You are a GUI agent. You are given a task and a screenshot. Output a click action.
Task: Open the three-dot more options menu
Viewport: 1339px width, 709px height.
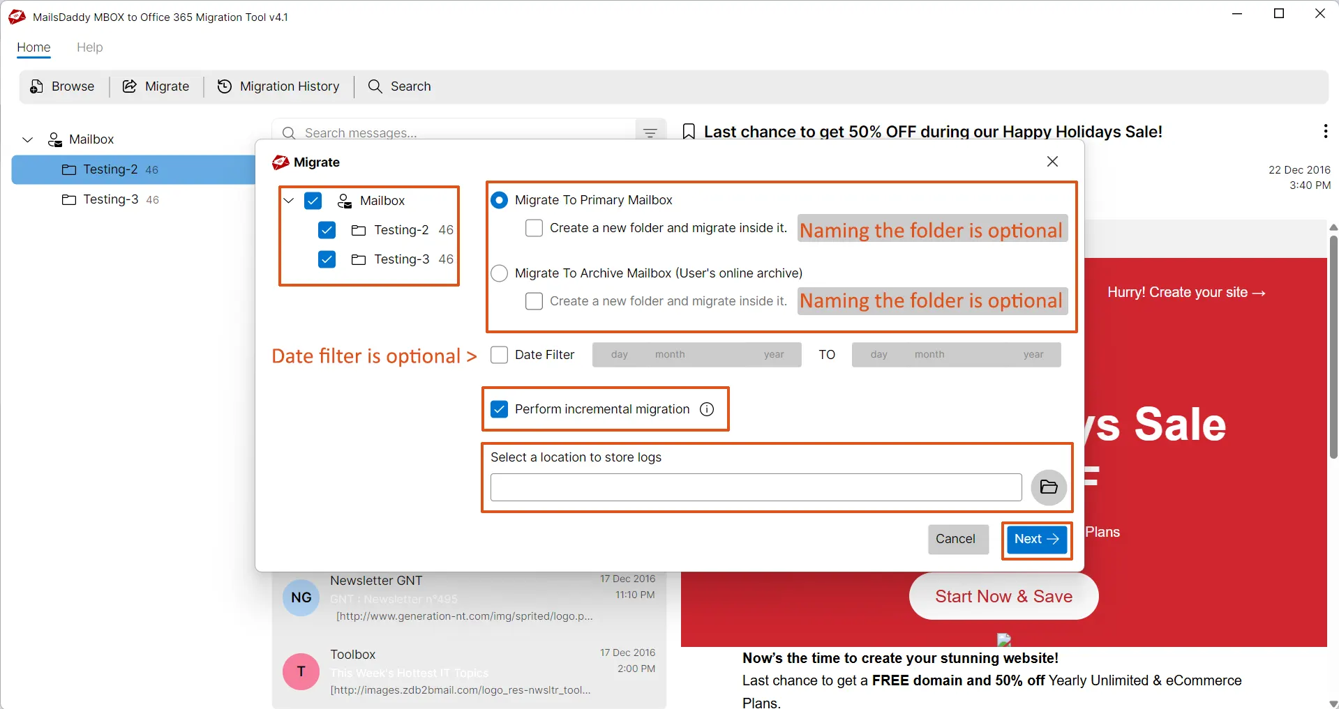click(x=1325, y=131)
